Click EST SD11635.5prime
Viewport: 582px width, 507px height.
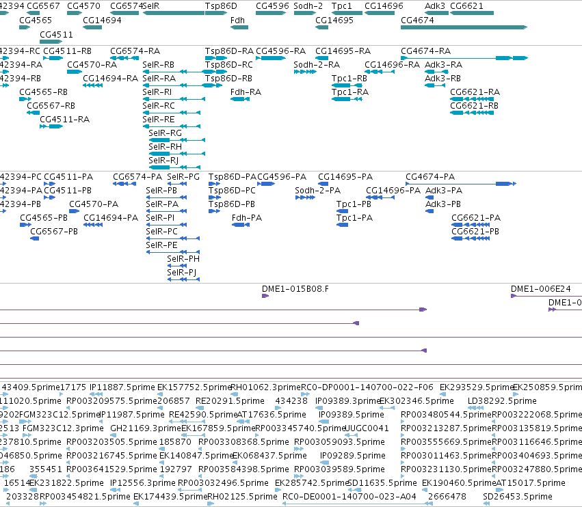(x=355, y=490)
